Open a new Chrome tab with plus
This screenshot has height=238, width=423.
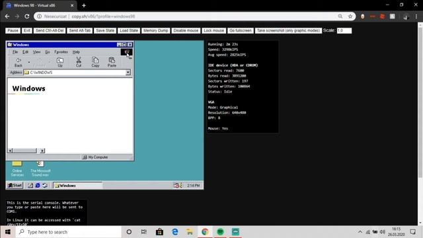pyautogui.click(x=84, y=5)
